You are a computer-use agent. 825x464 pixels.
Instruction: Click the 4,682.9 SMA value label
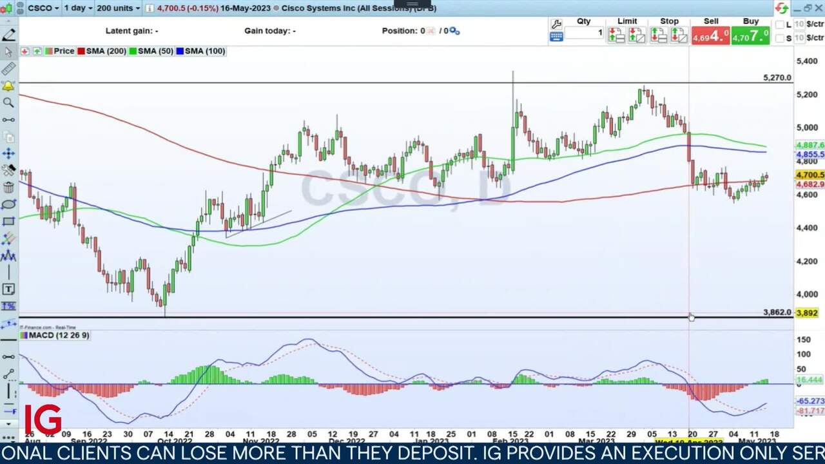(x=810, y=184)
